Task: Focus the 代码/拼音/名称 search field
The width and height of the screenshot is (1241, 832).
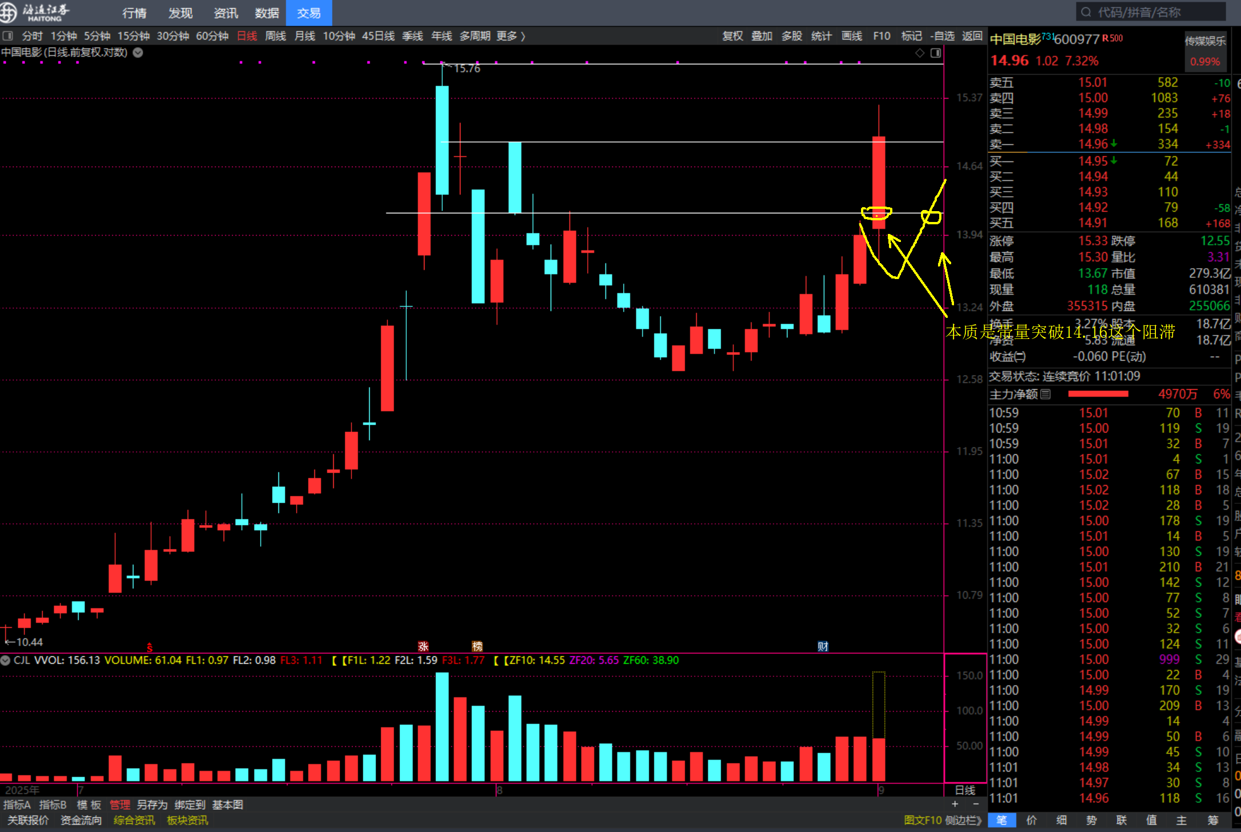Action: [x=1151, y=12]
